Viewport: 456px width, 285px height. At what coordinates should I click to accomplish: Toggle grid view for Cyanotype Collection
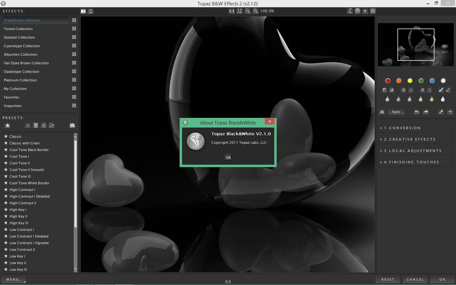(74, 46)
